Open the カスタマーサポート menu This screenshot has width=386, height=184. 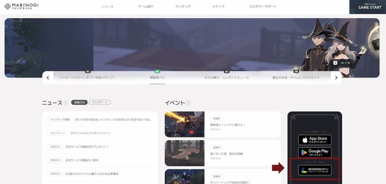tap(263, 6)
